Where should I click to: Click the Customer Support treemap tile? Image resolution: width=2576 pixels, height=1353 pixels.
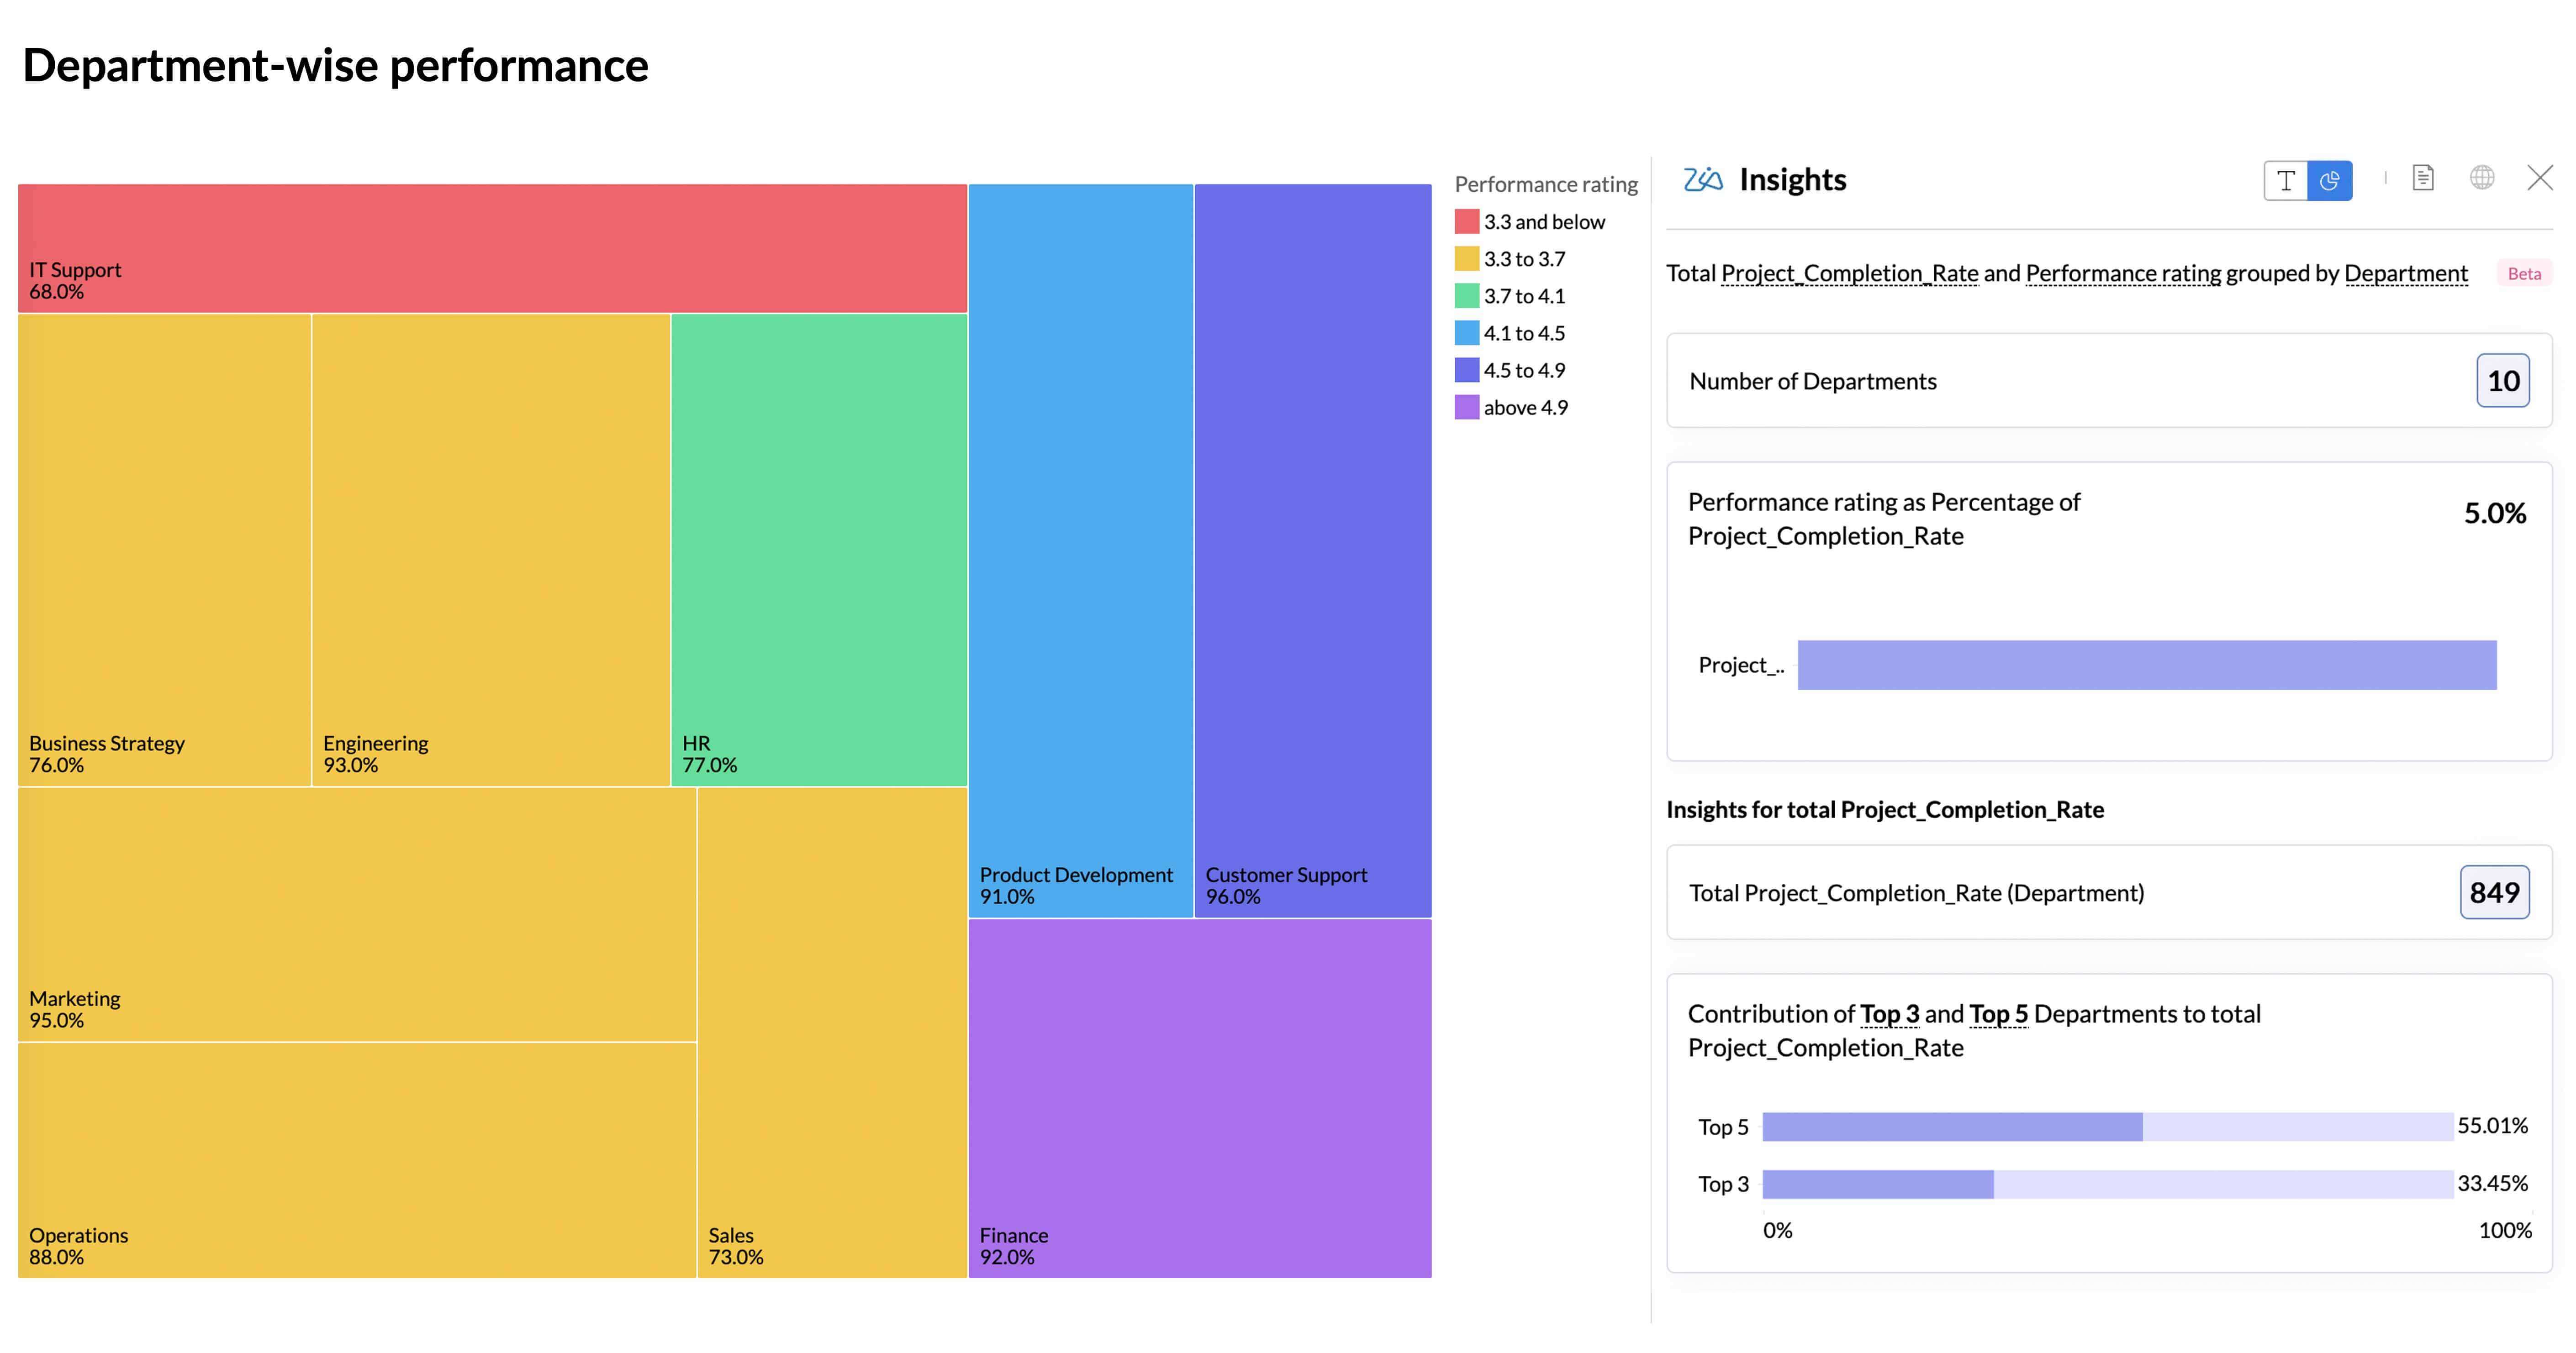[1313, 551]
